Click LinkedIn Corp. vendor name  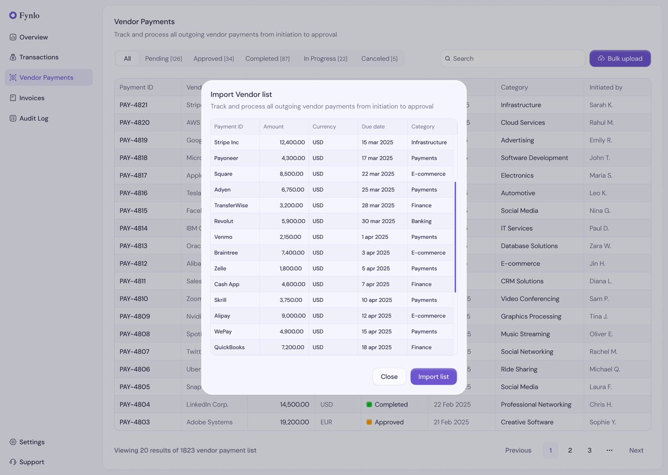[207, 404]
